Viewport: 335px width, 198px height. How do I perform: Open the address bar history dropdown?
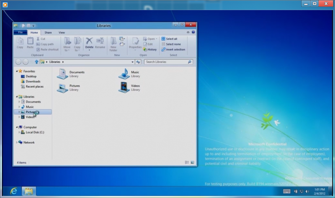pyautogui.click(x=132, y=62)
